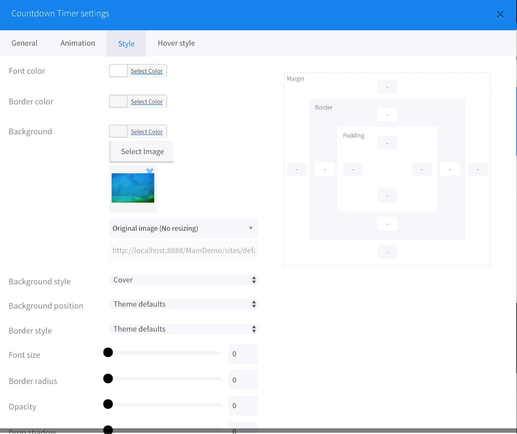Screen dimensions: 517x434
Task: Click the Padding left value box
Action: click(353, 169)
